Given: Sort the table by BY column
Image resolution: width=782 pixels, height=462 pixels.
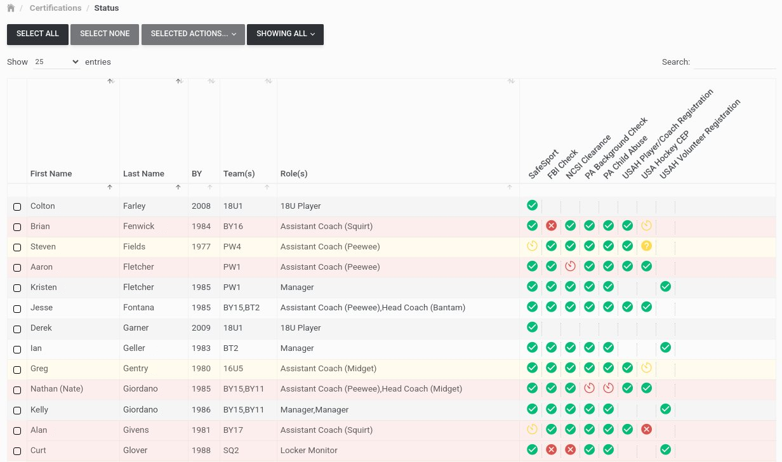Looking at the screenshot, I should [204, 131].
